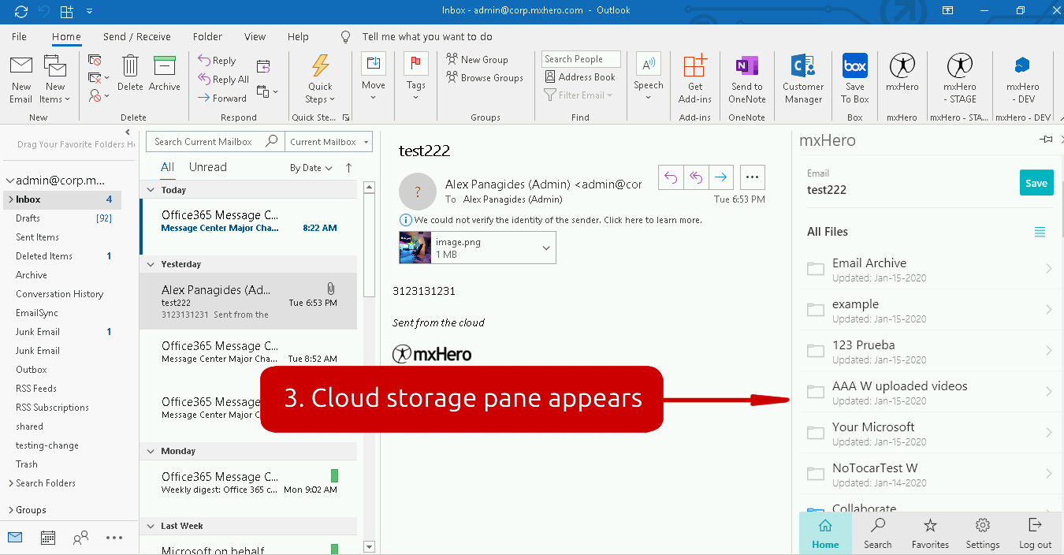Get Add-ins from the store
The height and width of the screenshot is (555, 1064).
[x=695, y=80]
